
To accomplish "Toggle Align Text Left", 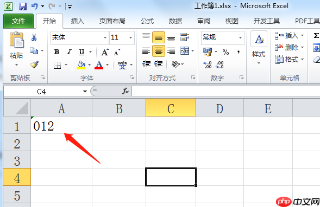I will [x=146, y=51].
